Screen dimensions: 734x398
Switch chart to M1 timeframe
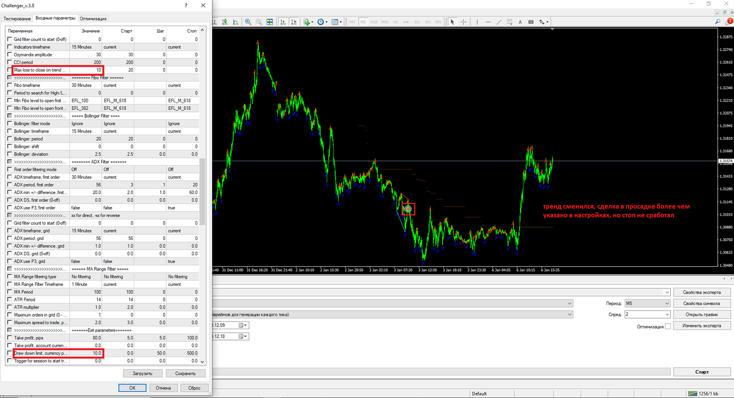coord(352,22)
